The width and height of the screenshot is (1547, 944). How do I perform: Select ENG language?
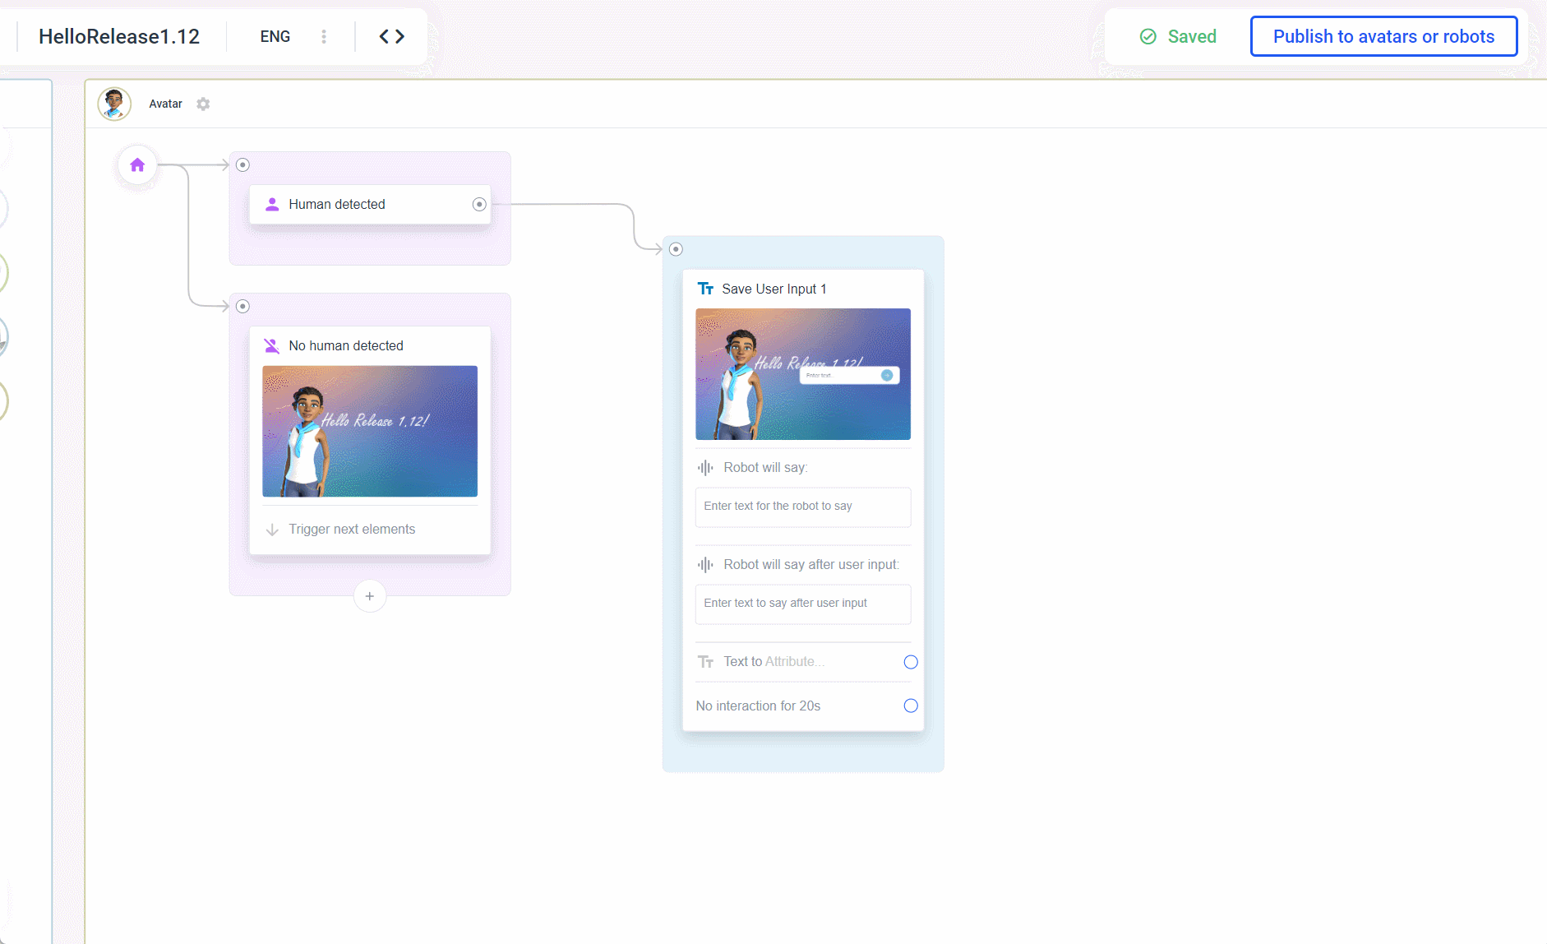coord(275,36)
